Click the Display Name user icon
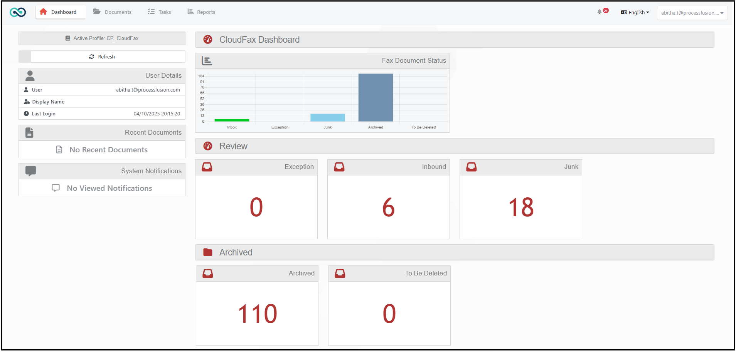The image size is (736, 352). pyautogui.click(x=27, y=102)
